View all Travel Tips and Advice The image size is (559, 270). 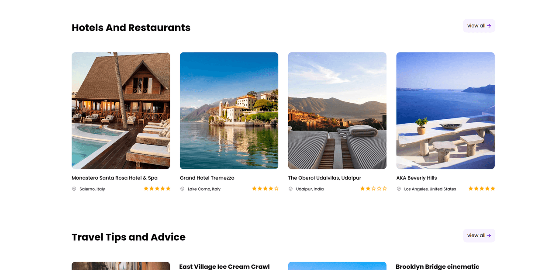479,235
